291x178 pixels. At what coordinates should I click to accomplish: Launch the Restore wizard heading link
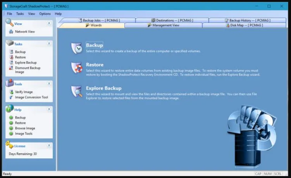pyautogui.click(x=95, y=65)
